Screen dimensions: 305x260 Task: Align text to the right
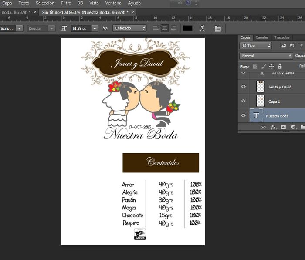click(174, 28)
